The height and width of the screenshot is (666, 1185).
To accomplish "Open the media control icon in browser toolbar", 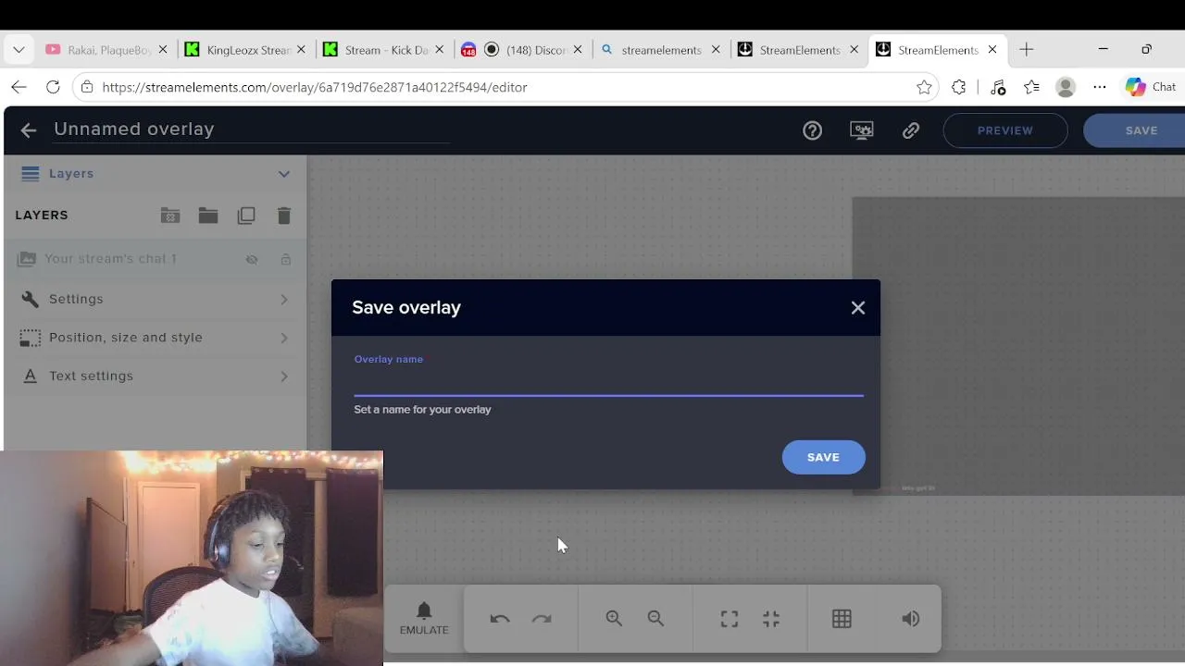I will (x=997, y=87).
